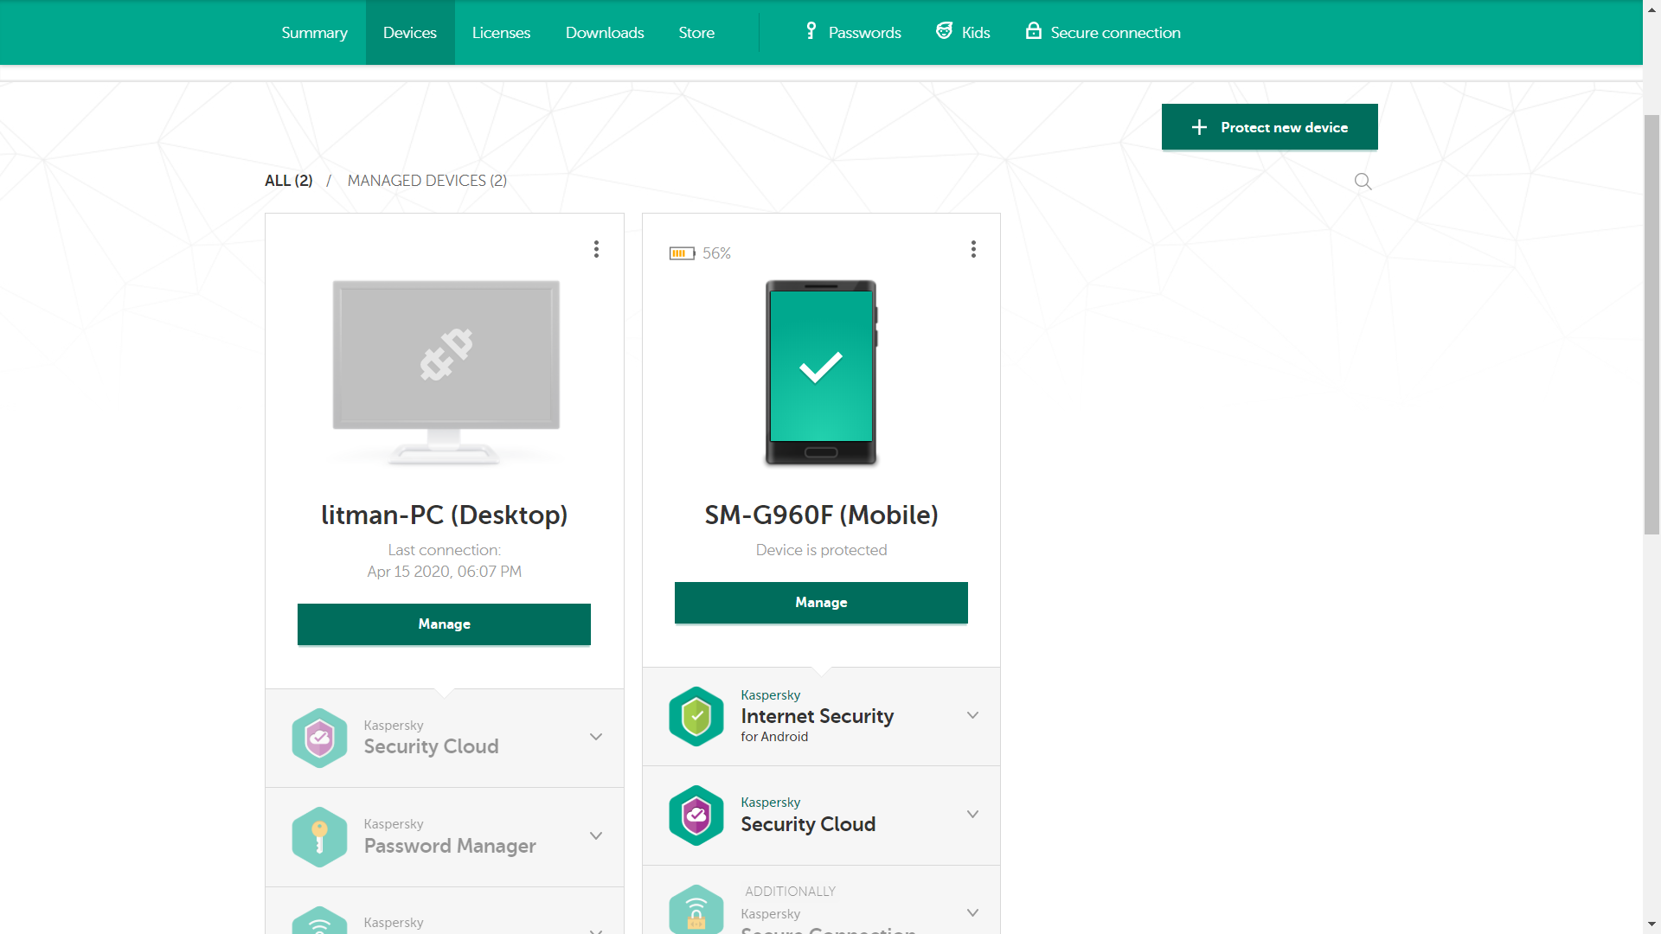Screen dimensions: 1661x934
Task: Filter by MANAGED DEVICES (2)
Action: click(426, 181)
